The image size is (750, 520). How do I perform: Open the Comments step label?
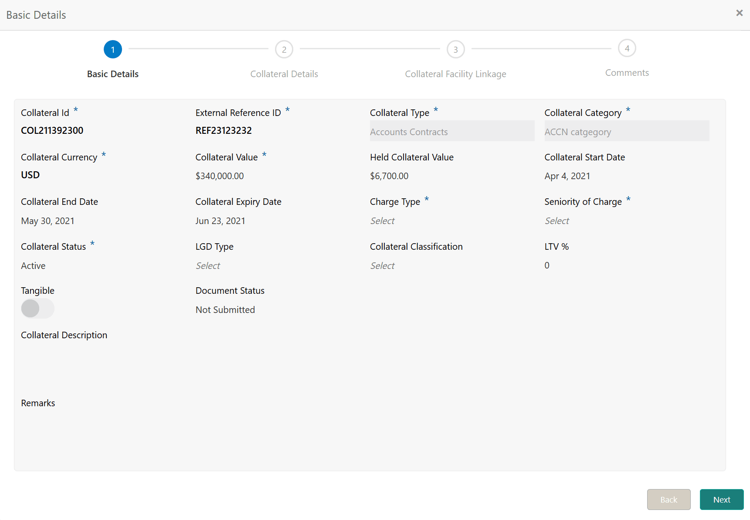click(627, 73)
